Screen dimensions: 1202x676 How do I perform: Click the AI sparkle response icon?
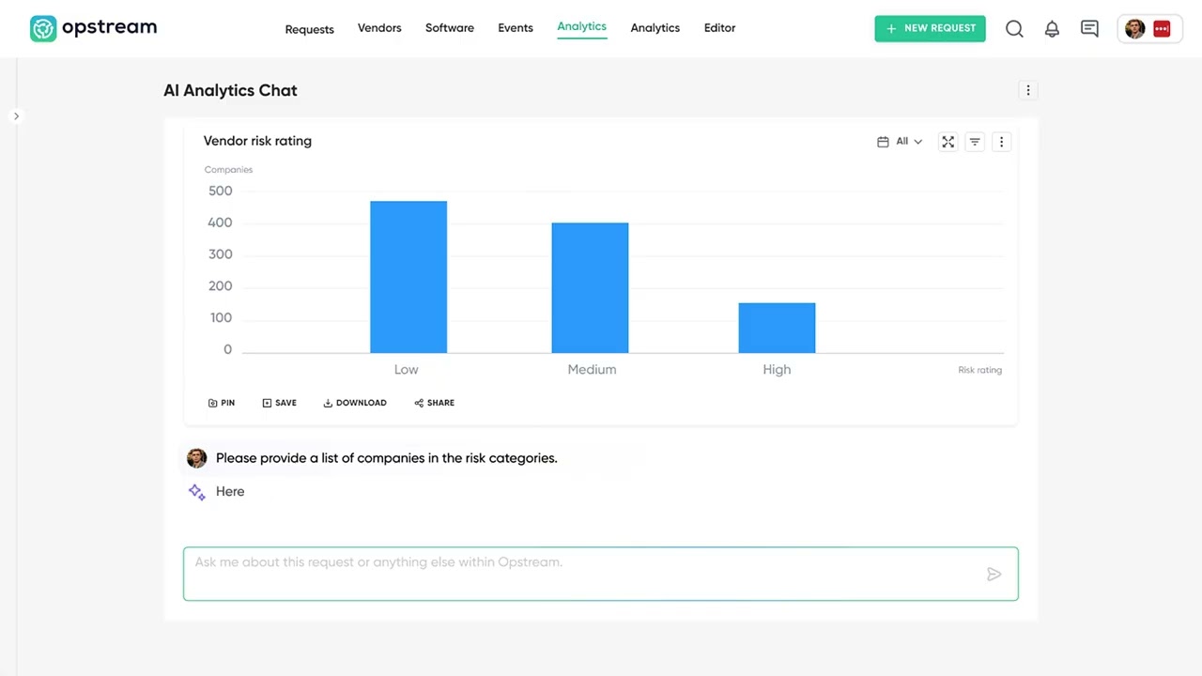pos(196,492)
